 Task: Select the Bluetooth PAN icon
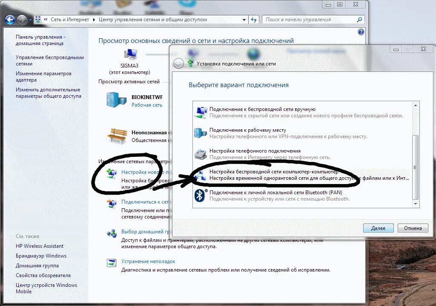(200, 195)
